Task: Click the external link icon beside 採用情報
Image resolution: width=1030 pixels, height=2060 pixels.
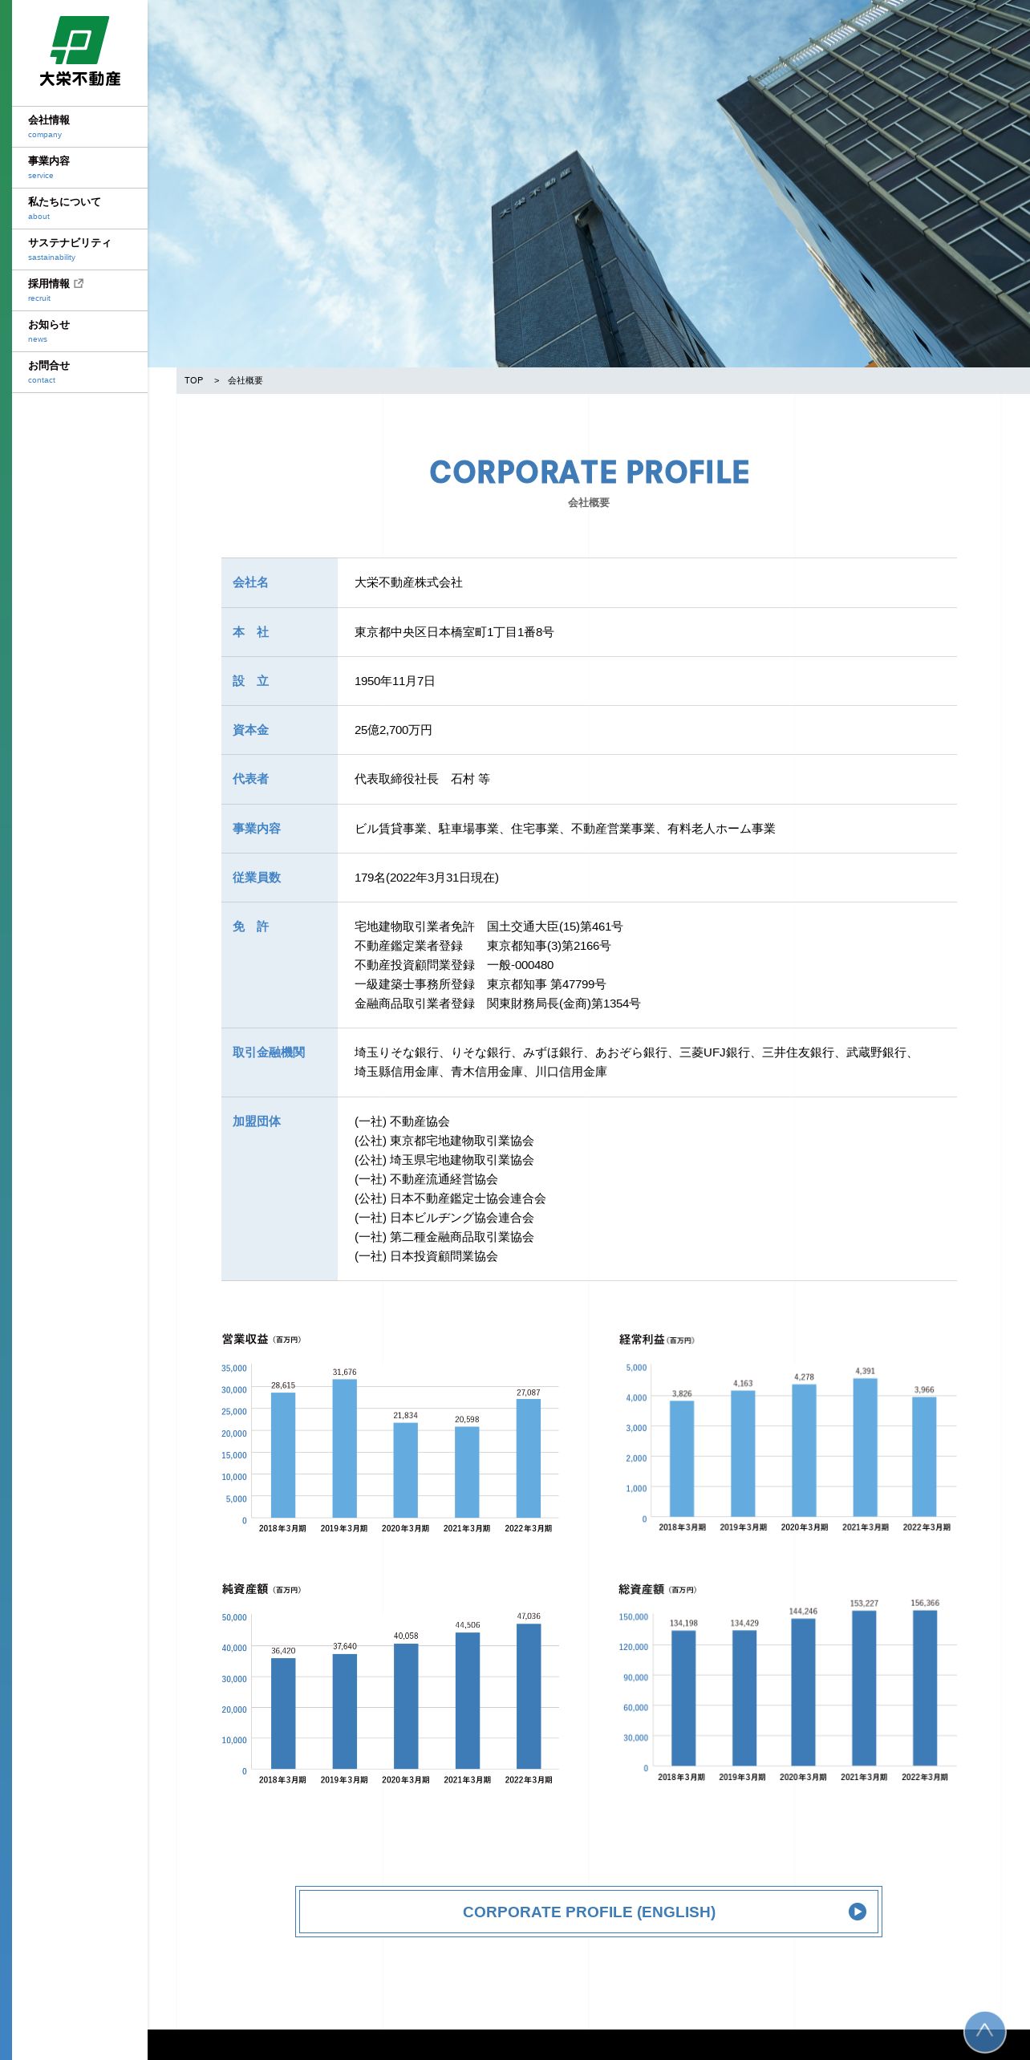Action: [x=79, y=283]
